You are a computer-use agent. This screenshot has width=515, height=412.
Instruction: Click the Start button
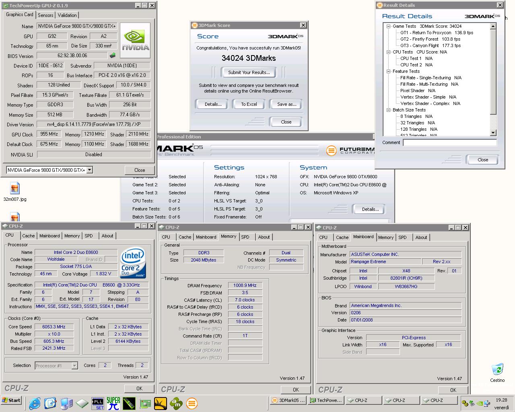tap(11, 400)
